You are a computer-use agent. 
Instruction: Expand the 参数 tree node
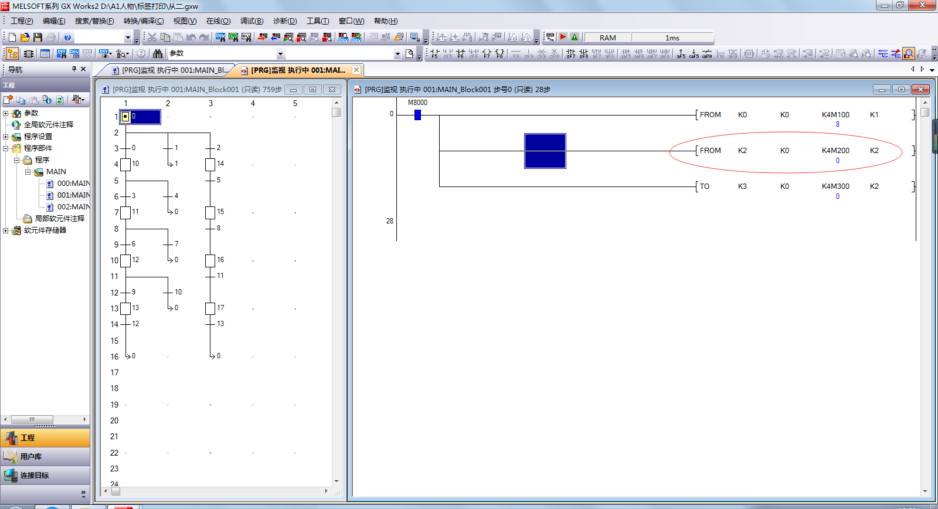pos(6,113)
